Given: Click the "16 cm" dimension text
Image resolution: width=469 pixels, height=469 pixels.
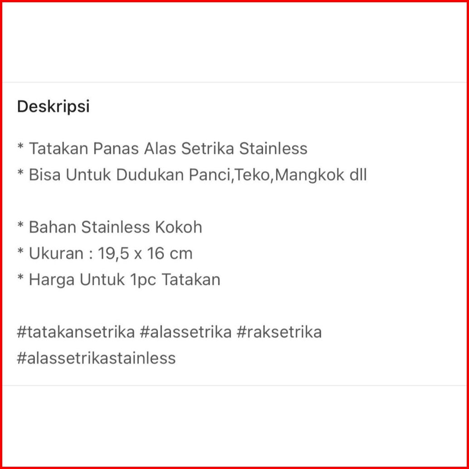Looking at the screenshot, I should click(x=170, y=253).
